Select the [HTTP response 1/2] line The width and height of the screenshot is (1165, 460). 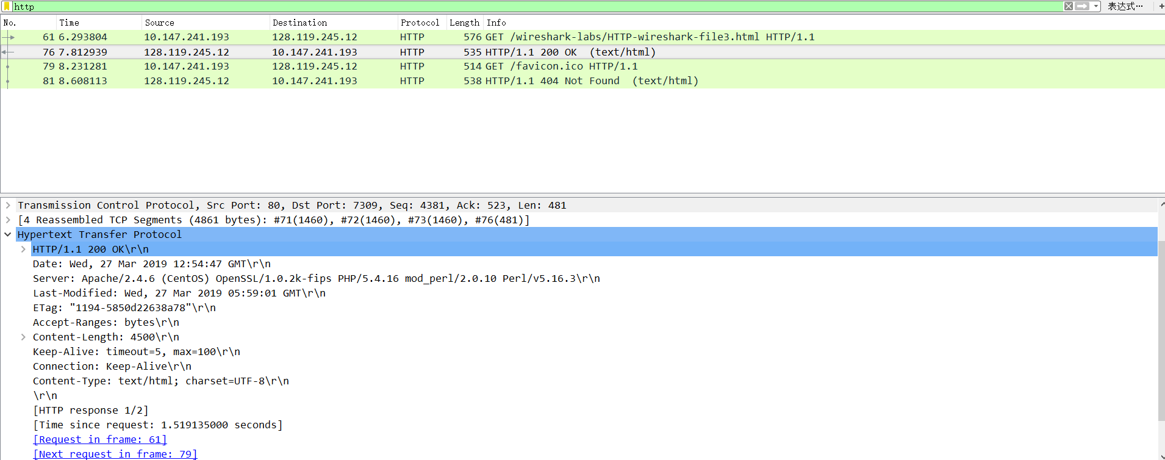coord(91,411)
